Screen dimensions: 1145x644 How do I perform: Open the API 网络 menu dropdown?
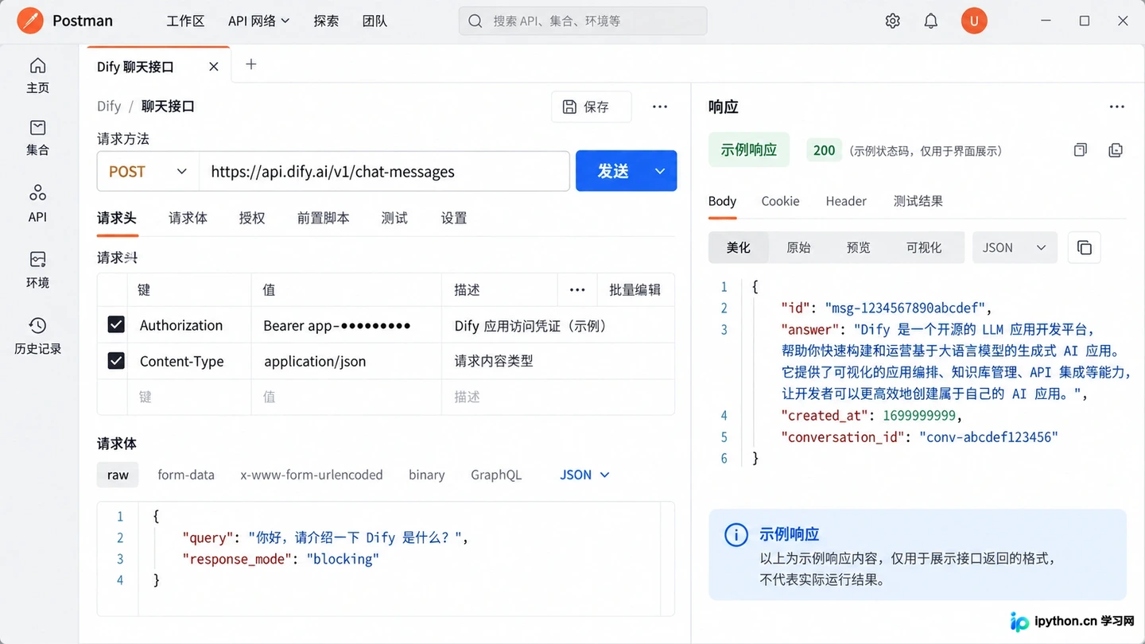pos(258,21)
